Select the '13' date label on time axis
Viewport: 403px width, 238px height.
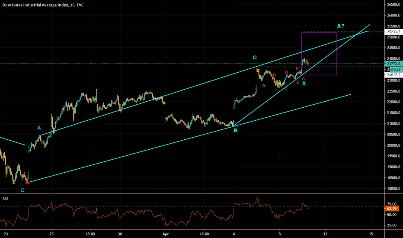click(x=325, y=234)
